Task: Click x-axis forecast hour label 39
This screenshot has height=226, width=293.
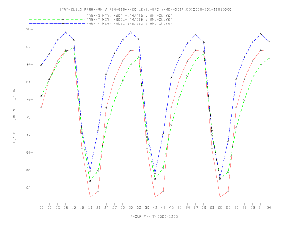Action: (x=147, y=208)
